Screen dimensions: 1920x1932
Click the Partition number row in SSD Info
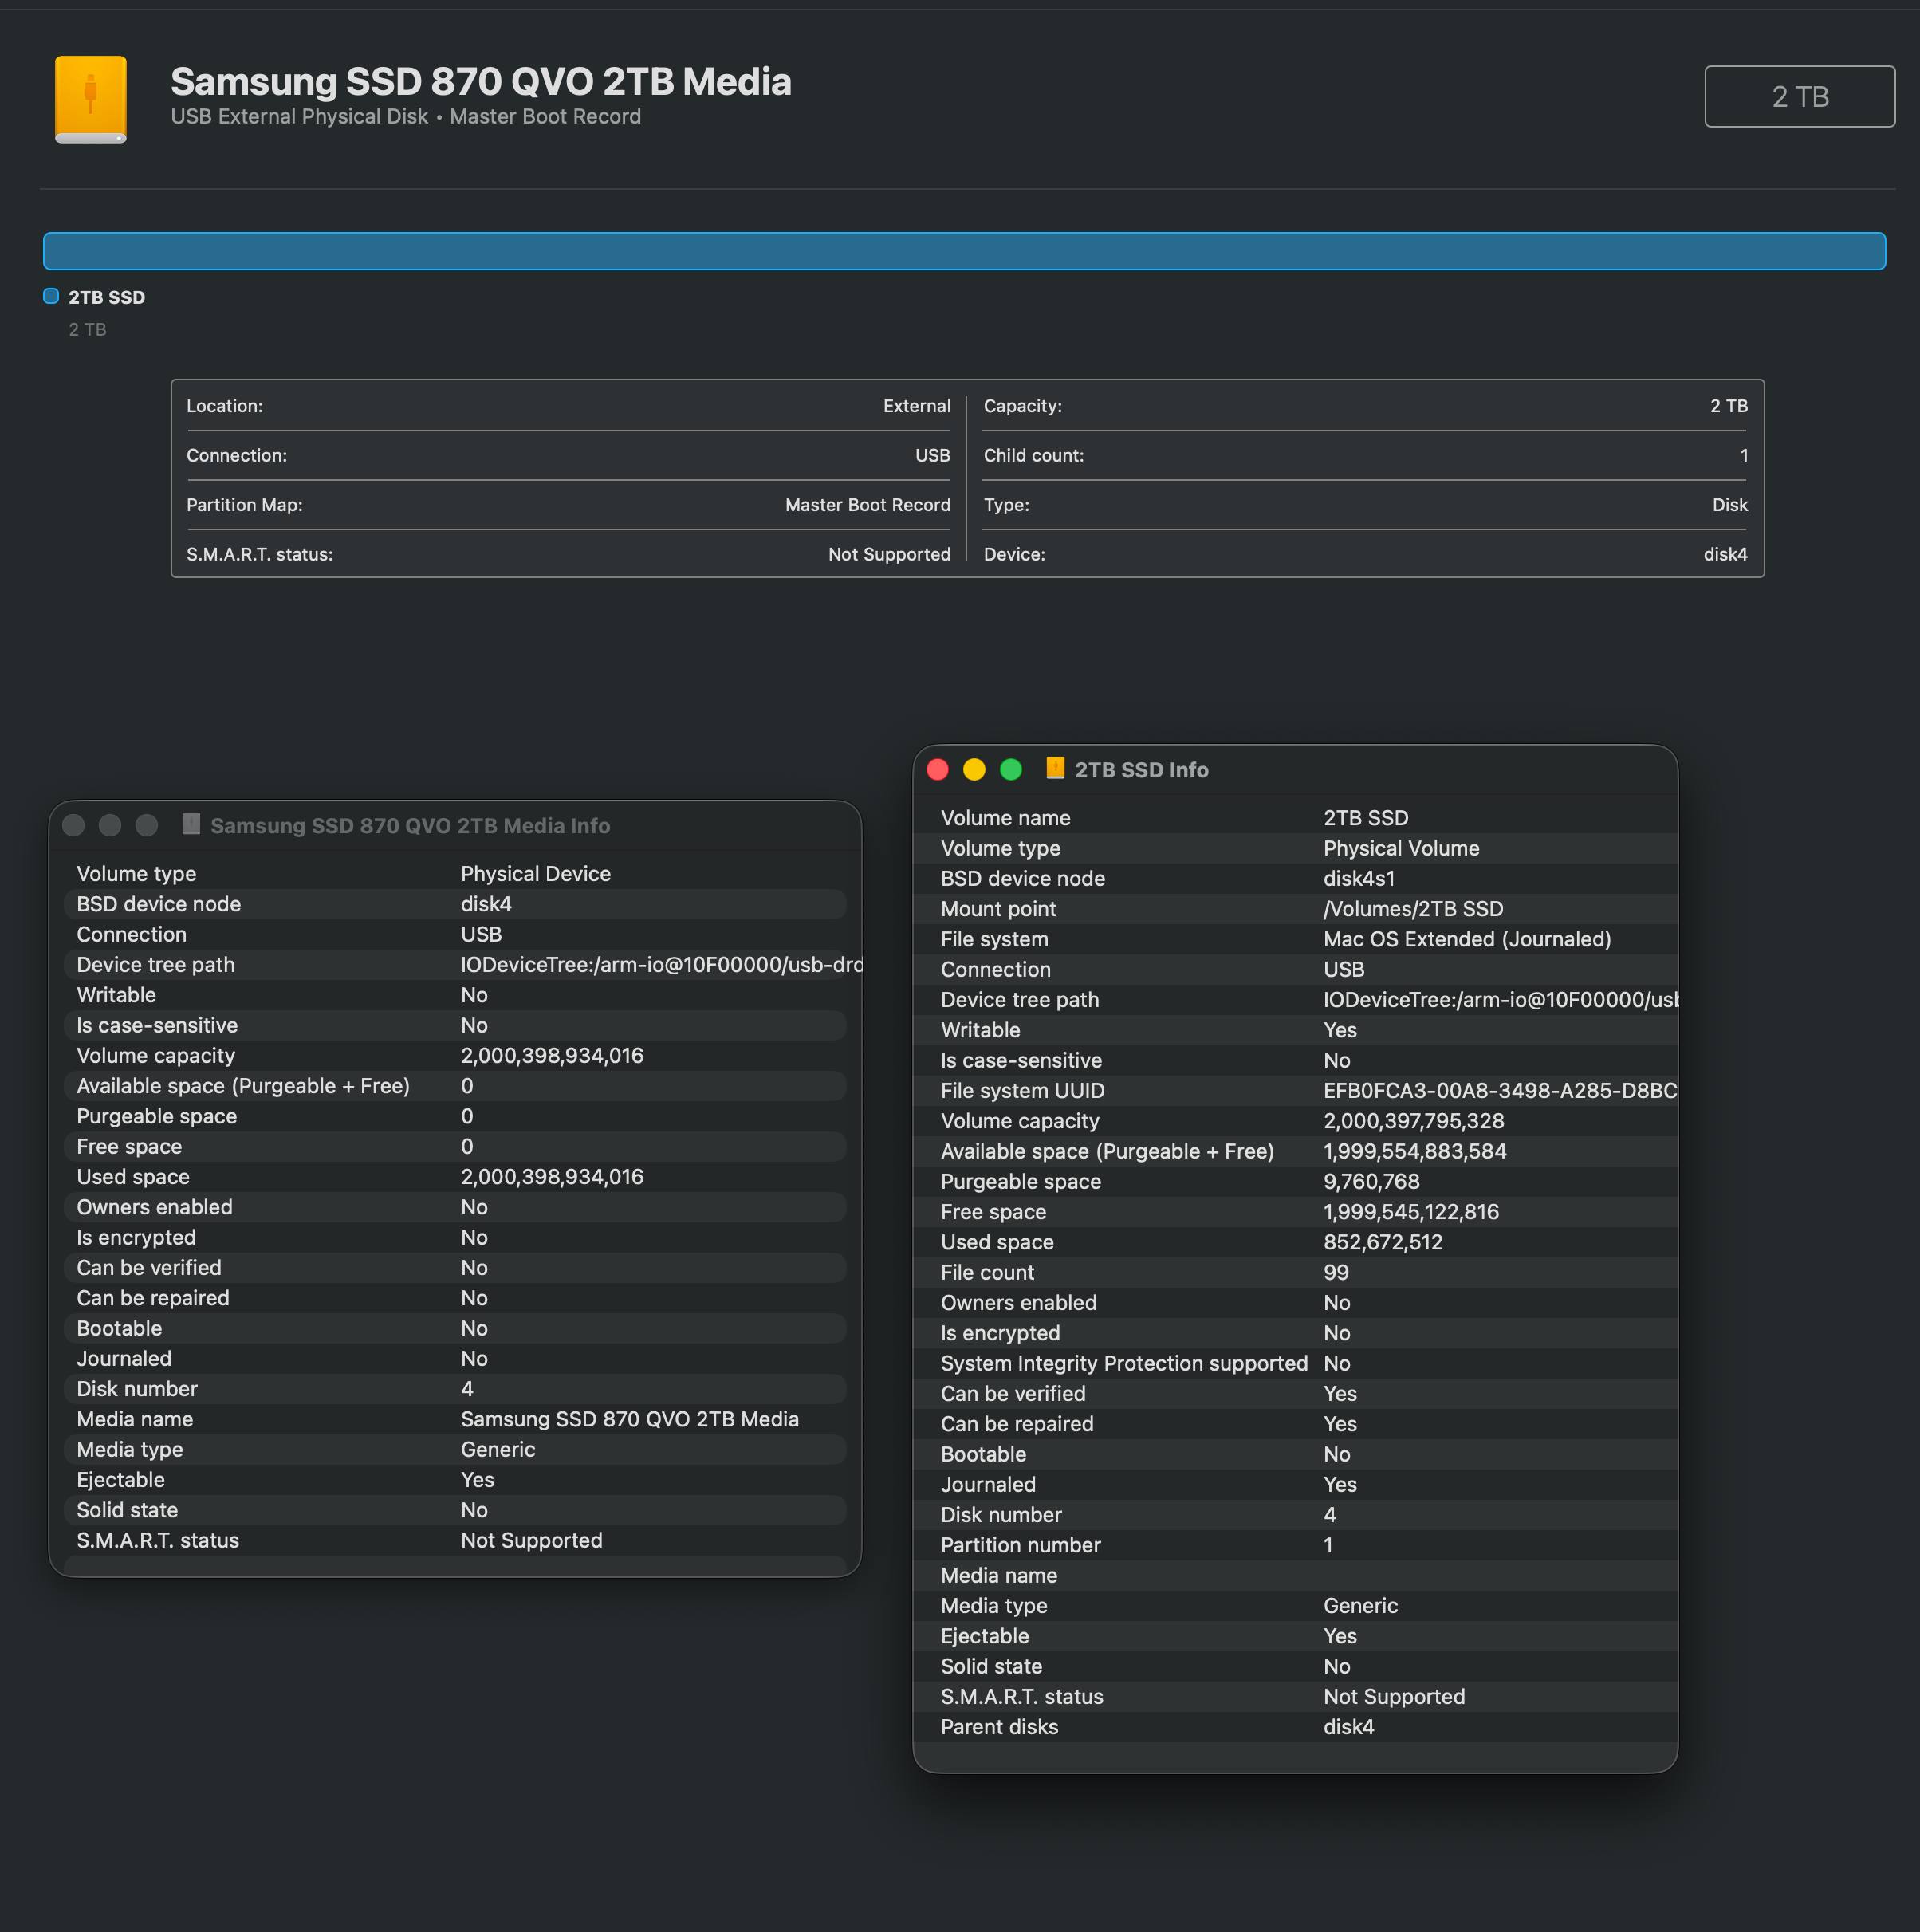[x=1295, y=1546]
